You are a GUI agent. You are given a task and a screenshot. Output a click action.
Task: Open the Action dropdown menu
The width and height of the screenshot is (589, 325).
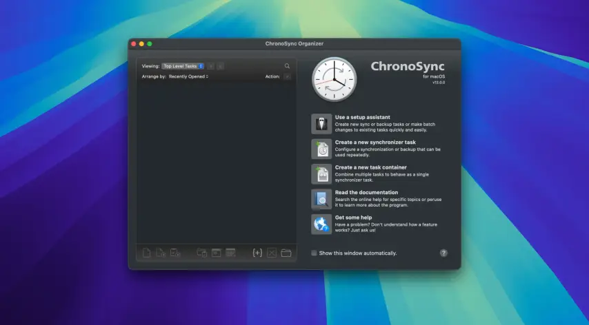click(287, 76)
